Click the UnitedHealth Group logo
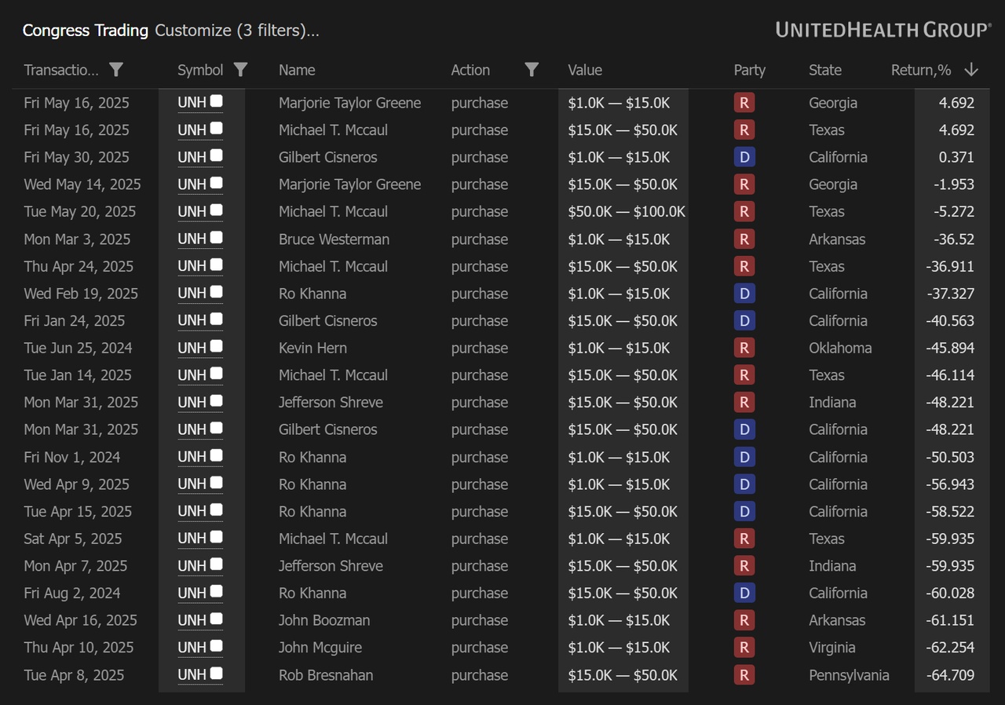Viewport: 1005px width, 705px height. 883,30
